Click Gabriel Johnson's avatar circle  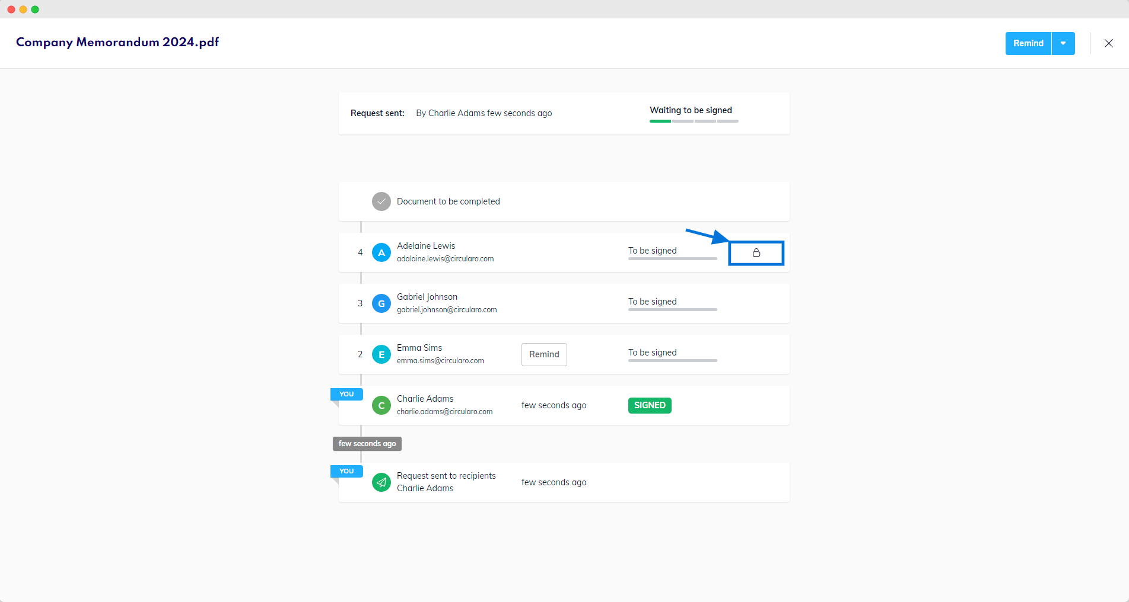point(381,303)
